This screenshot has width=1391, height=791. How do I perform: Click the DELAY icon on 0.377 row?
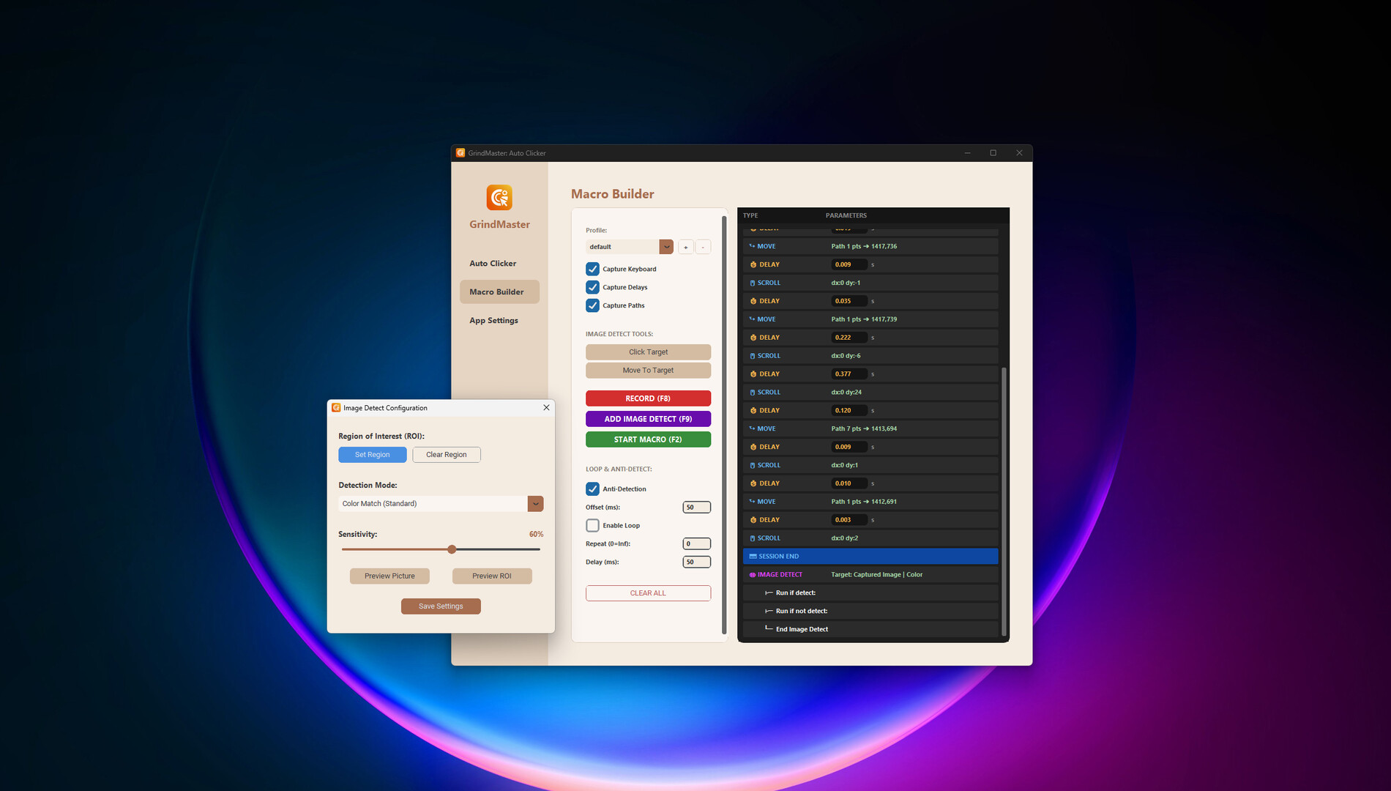coord(753,374)
